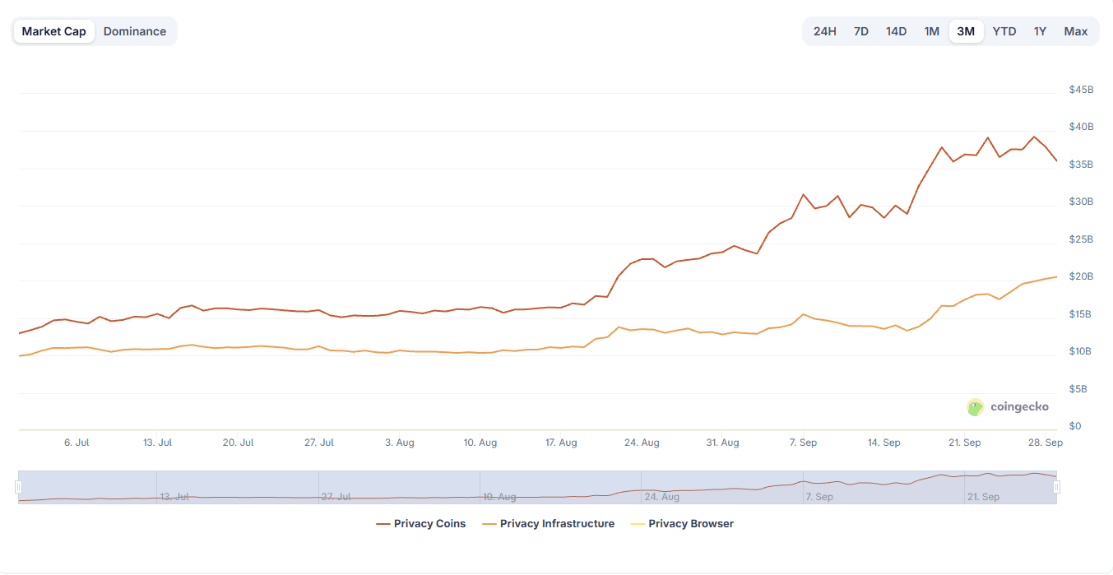1113x575 pixels.
Task: Click the 13. Jul chart axis date
Action: (x=157, y=443)
